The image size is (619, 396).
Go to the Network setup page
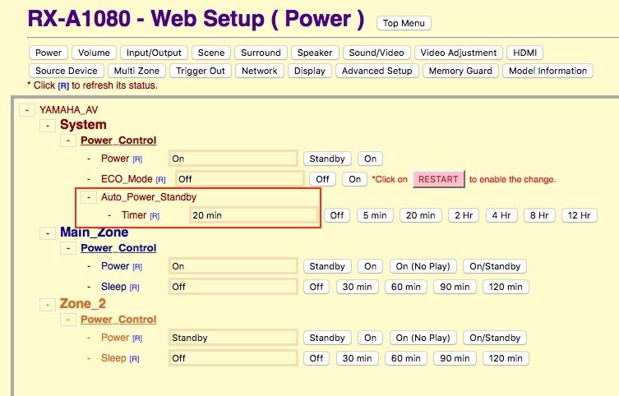click(x=260, y=71)
